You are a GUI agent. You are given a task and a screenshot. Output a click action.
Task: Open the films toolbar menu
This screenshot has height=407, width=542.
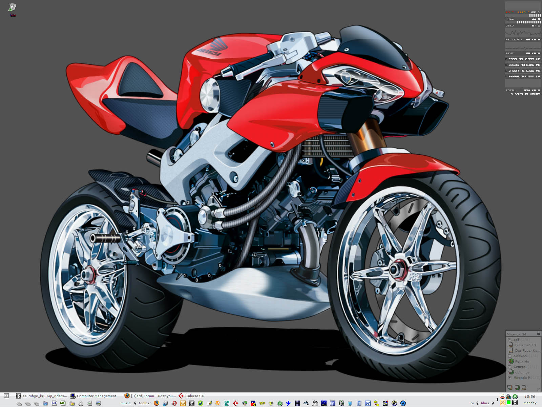coord(485,403)
